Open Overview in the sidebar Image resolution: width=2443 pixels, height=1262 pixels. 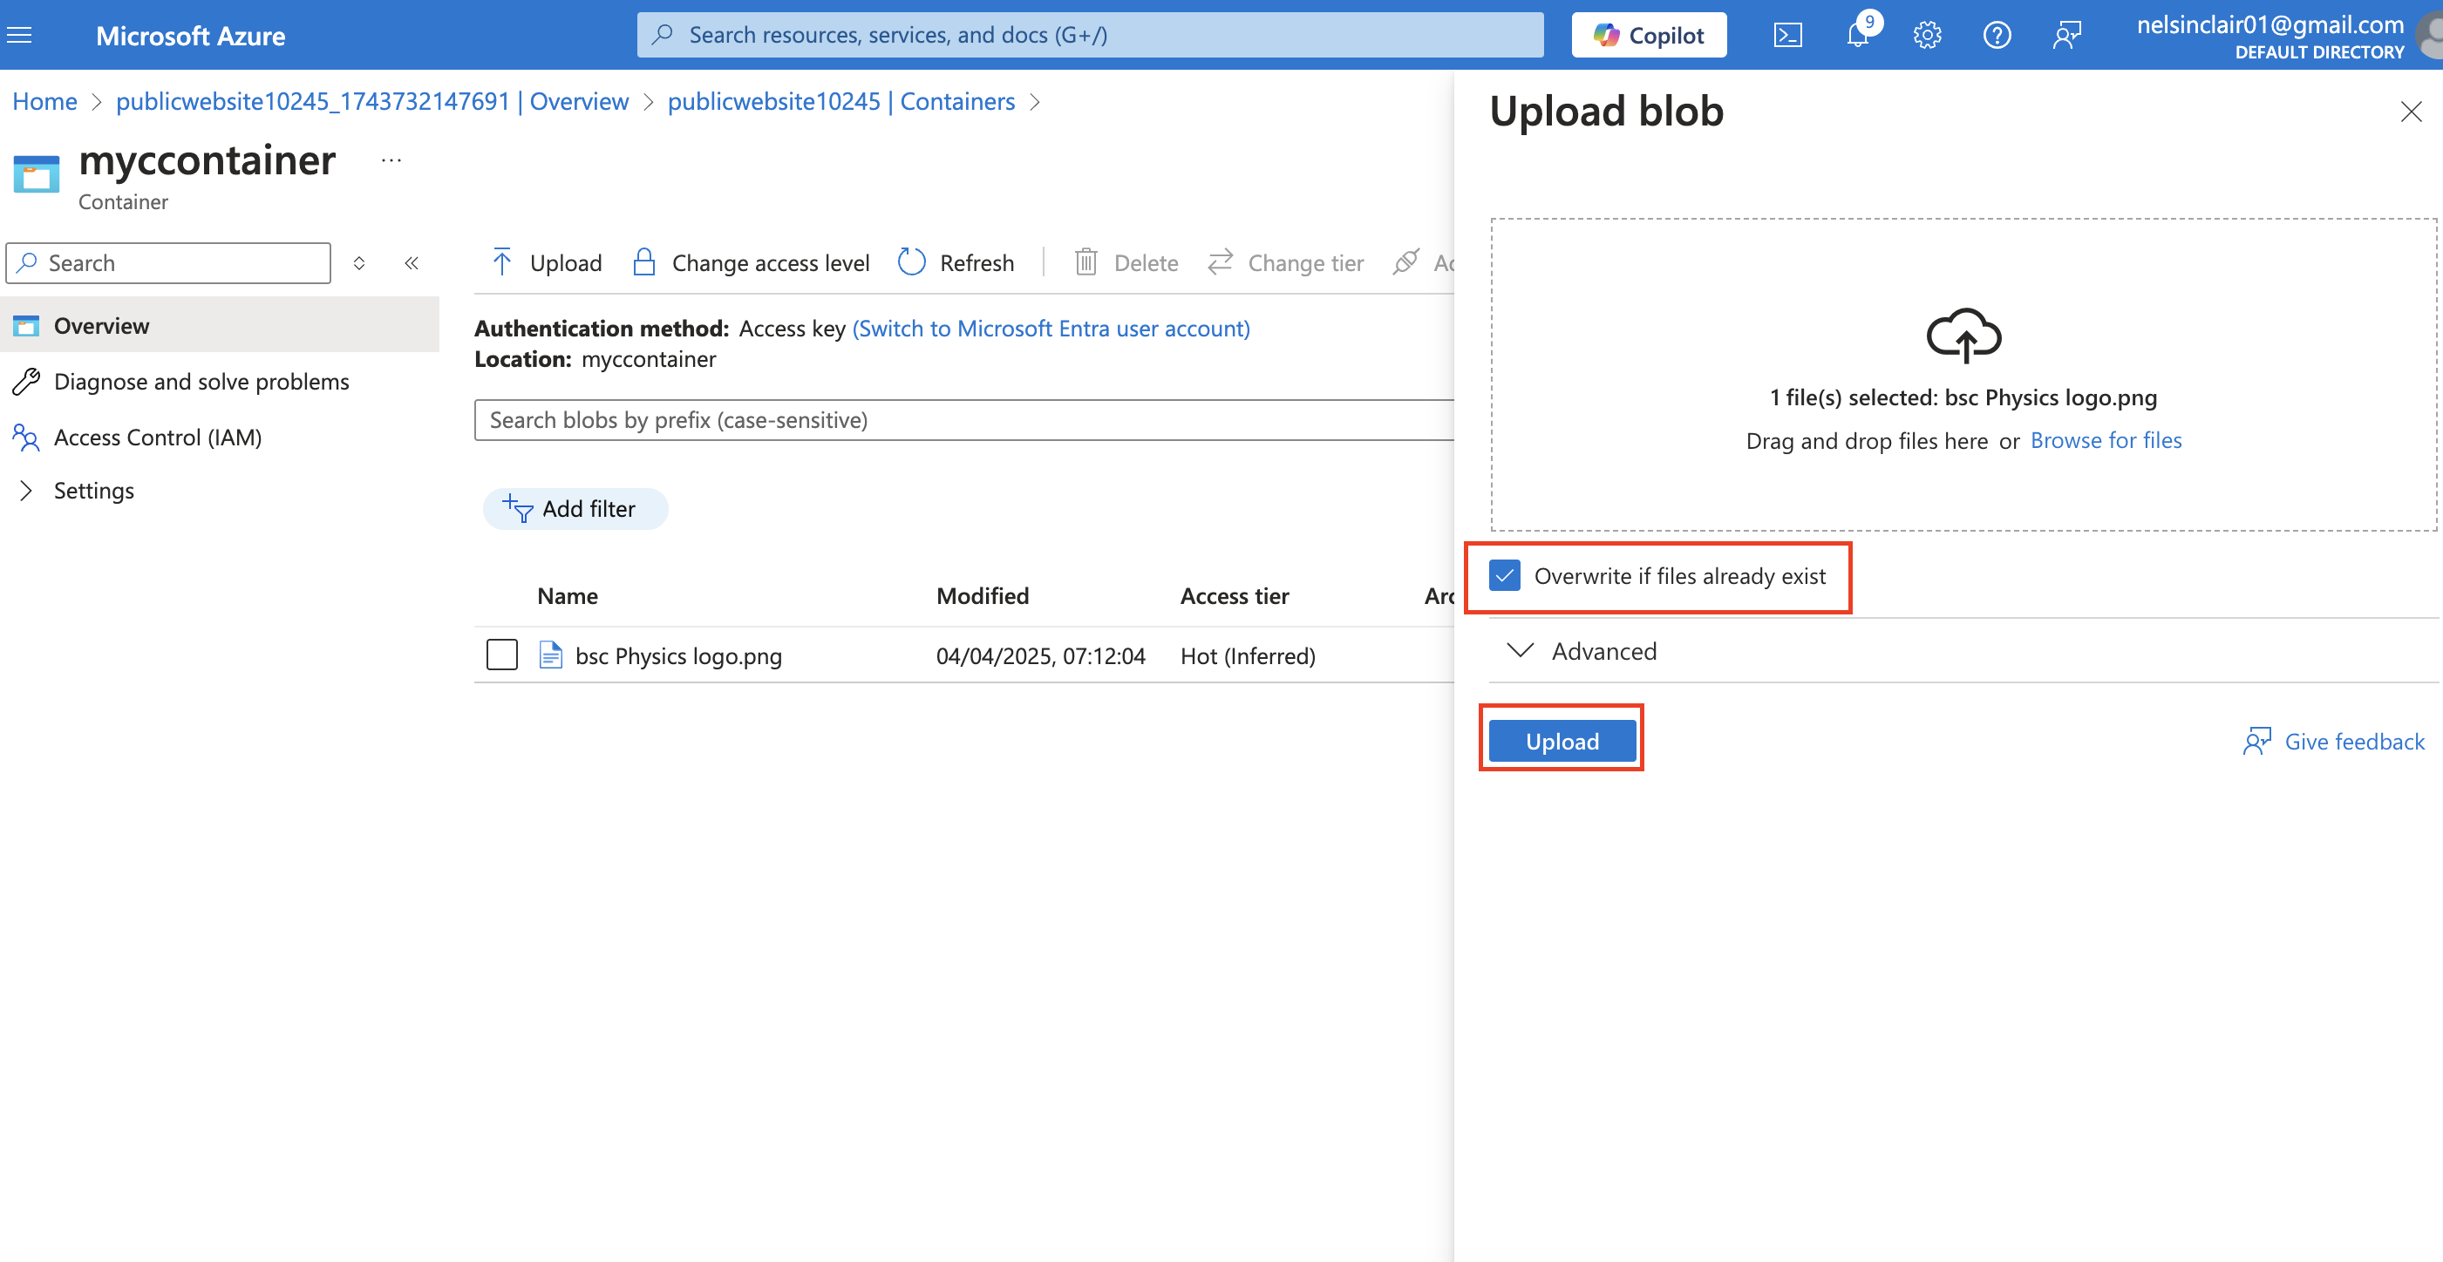[x=219, y=325]
